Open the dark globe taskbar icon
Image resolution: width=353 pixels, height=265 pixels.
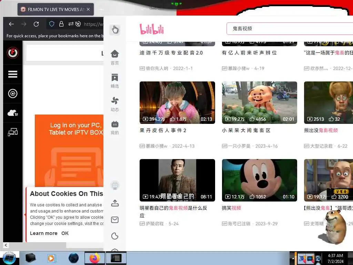pyautogui.click(x=74, y=258)
